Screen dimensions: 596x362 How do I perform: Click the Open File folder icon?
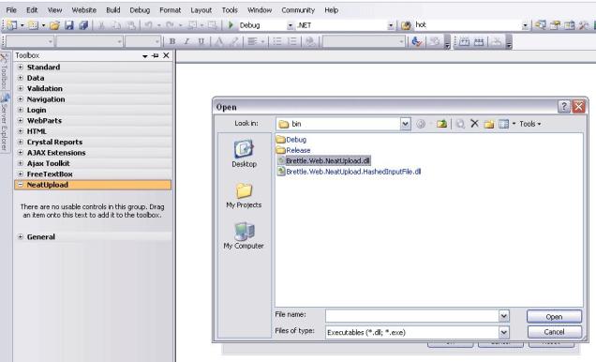54,25
